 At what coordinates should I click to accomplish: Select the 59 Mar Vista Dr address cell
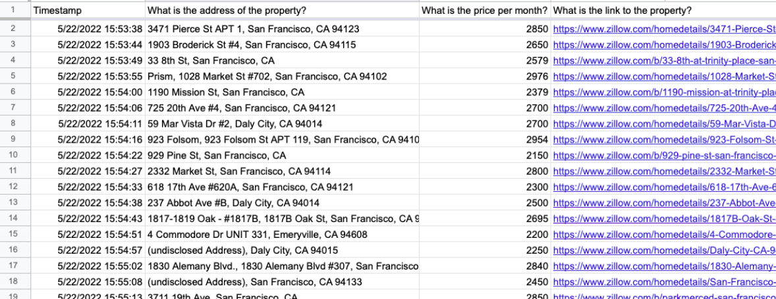coord(282,124)
